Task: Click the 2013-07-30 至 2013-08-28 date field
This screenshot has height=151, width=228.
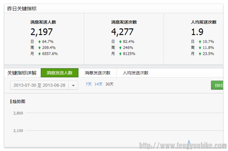Action: pos(40,85)
